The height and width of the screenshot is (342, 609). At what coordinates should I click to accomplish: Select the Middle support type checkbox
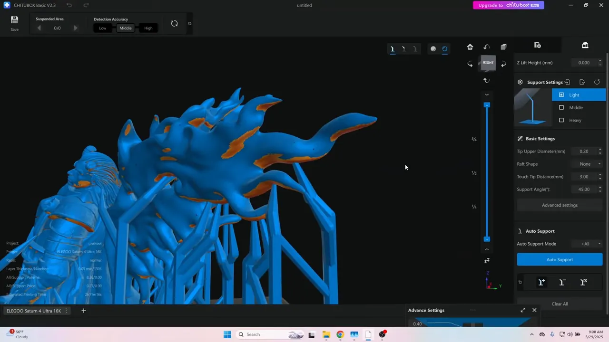coord(561,107)
